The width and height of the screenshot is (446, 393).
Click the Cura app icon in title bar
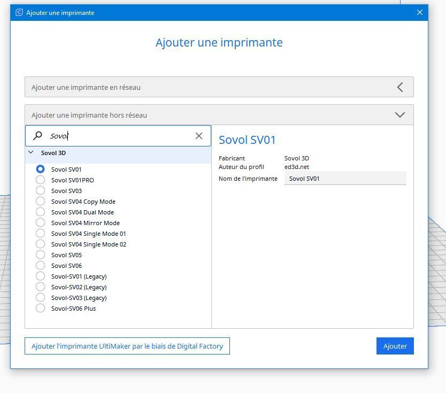pyautogui.click(x=19, y=12)
